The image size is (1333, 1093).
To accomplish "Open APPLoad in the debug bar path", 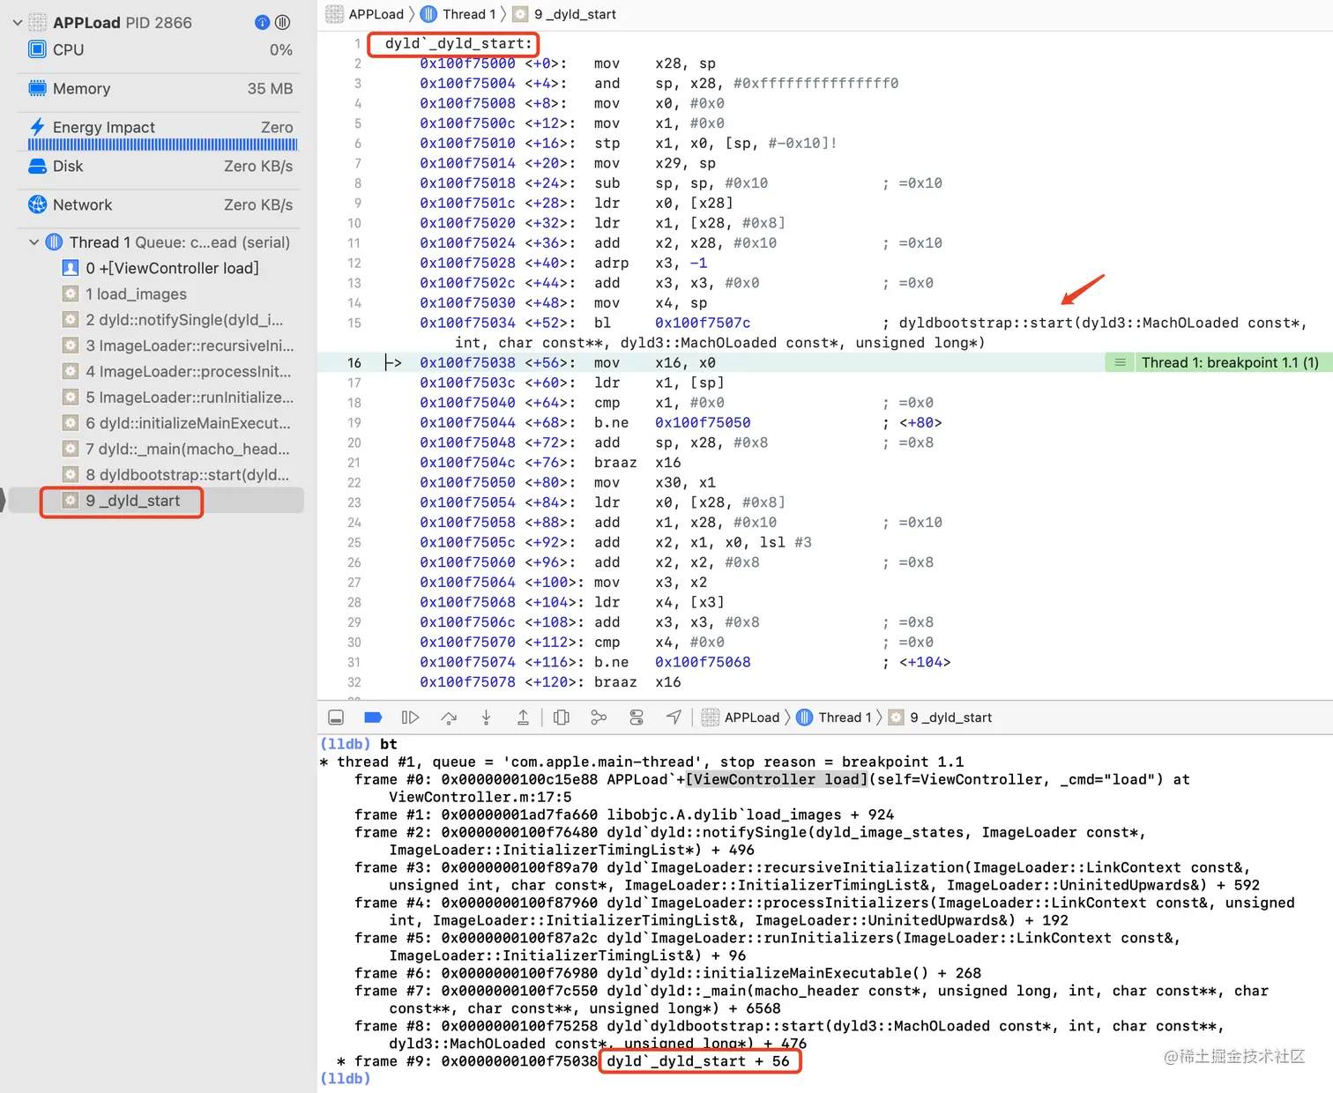I will coord(741,718).
